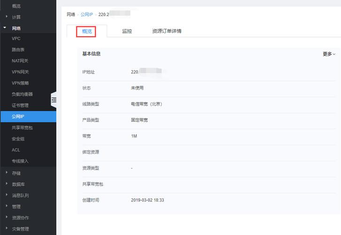
Task: Click the 带宽 row label
Action: [x=87, y=136]
